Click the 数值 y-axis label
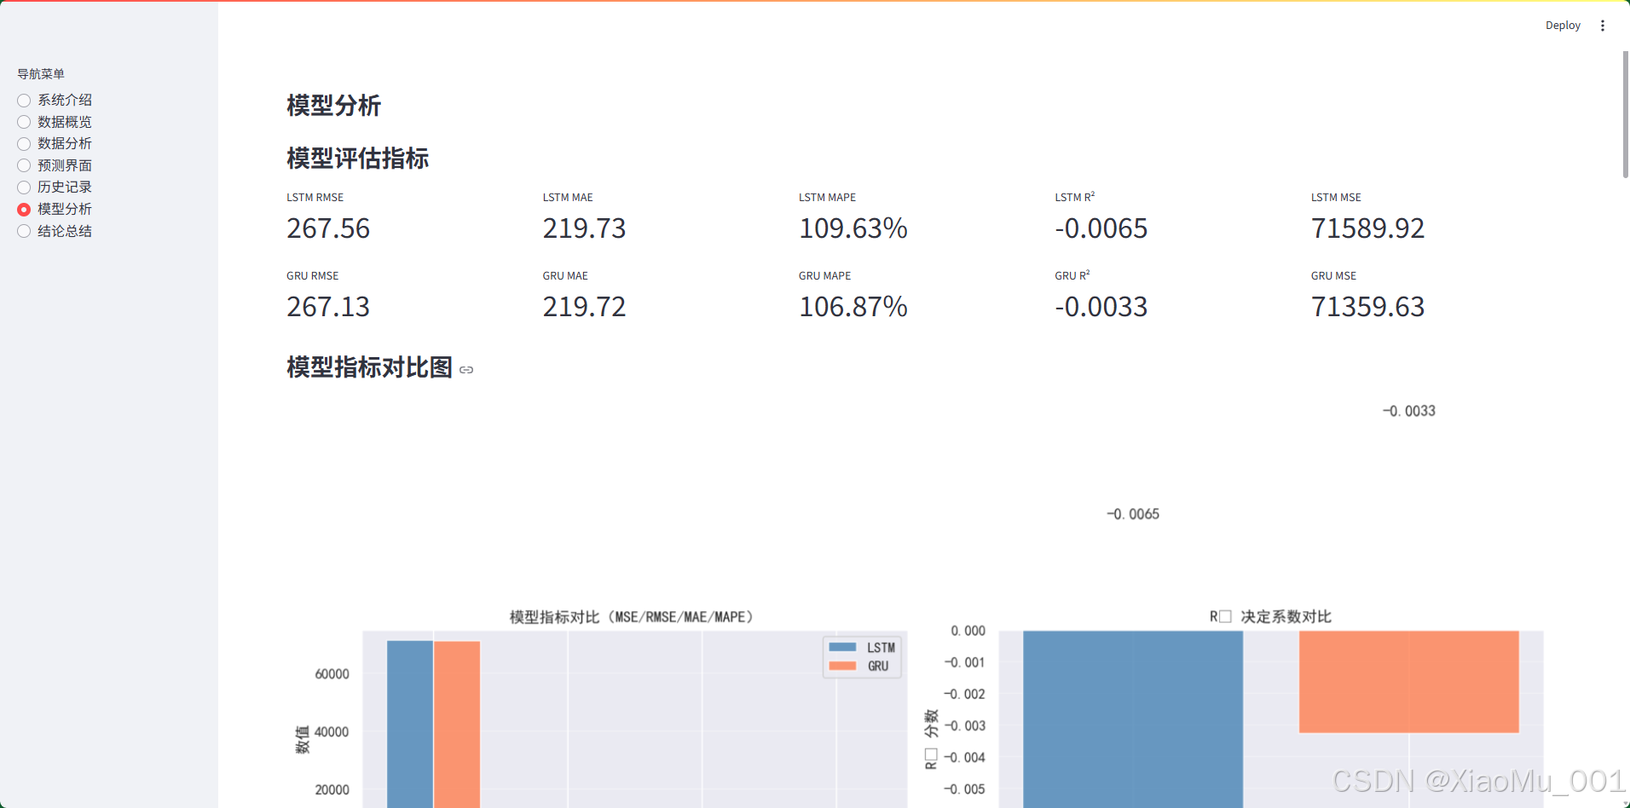Screen dimensions: 1630x808 coord(302,740)
